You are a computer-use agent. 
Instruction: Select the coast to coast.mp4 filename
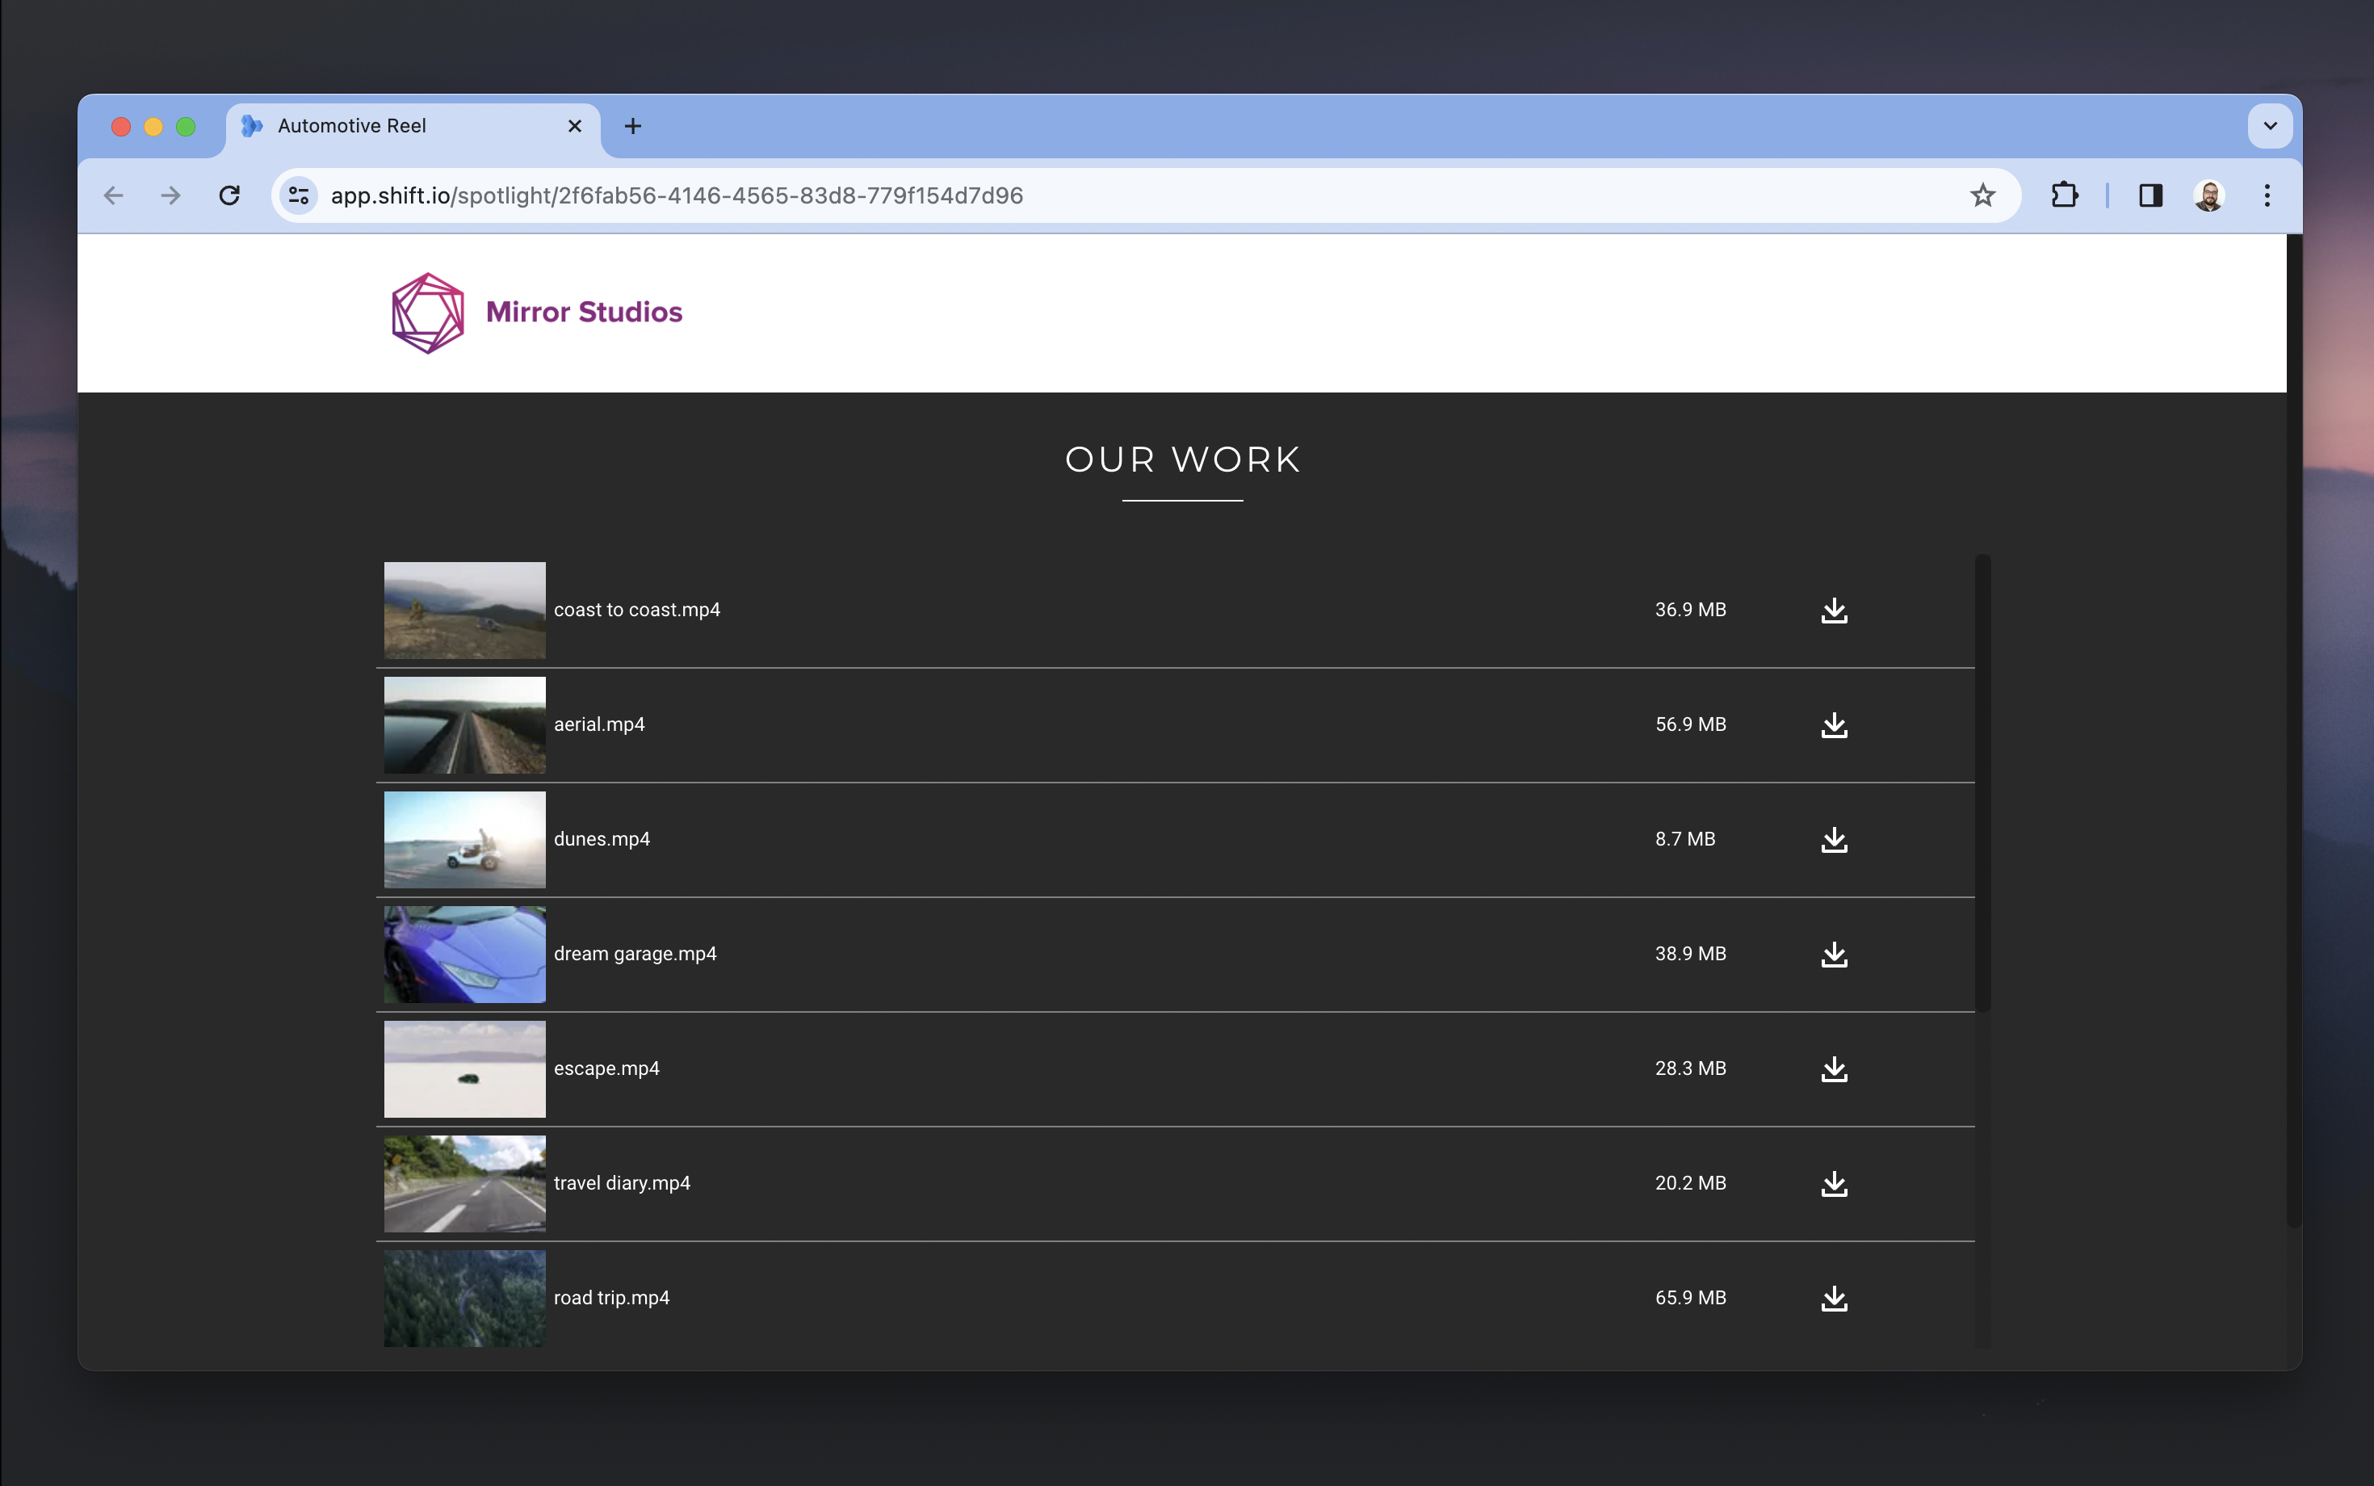coord(637,609)
